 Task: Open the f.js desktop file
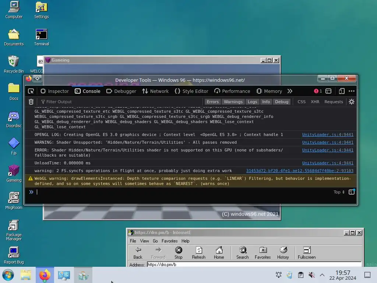click(x=14, y=146)
